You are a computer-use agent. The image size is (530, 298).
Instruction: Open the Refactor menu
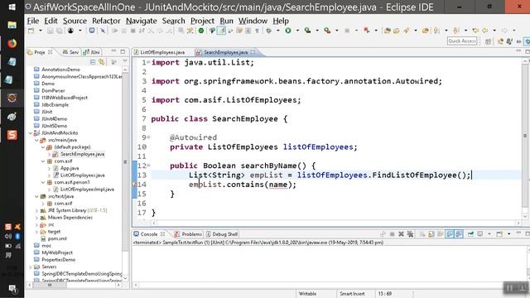point(106,21)
